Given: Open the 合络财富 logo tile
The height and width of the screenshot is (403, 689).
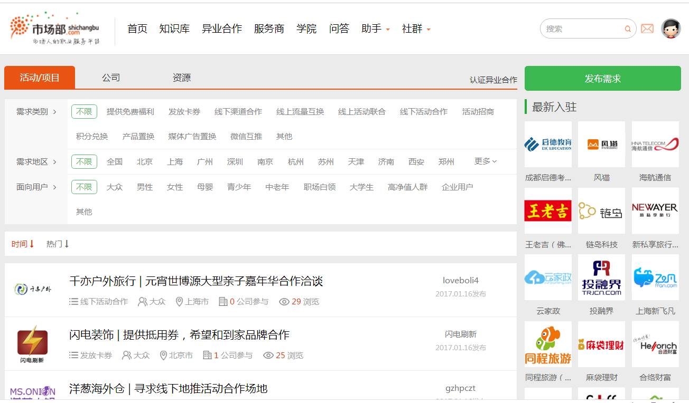Looking at the screenshot, I should [655, 344].
